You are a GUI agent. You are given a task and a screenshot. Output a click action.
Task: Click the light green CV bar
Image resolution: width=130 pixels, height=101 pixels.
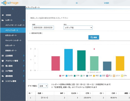click(94, 63)
